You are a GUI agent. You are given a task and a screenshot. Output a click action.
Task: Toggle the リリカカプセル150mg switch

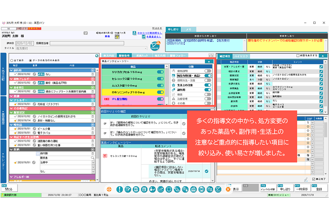160,72
